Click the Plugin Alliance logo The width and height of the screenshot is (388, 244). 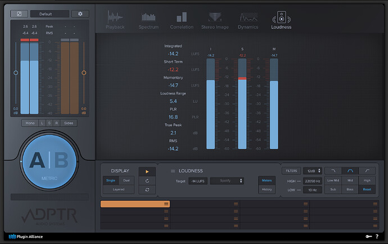[26, 237]
